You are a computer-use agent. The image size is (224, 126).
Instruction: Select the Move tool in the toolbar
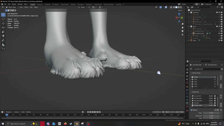pyautogui.click(x=3, y=23)
